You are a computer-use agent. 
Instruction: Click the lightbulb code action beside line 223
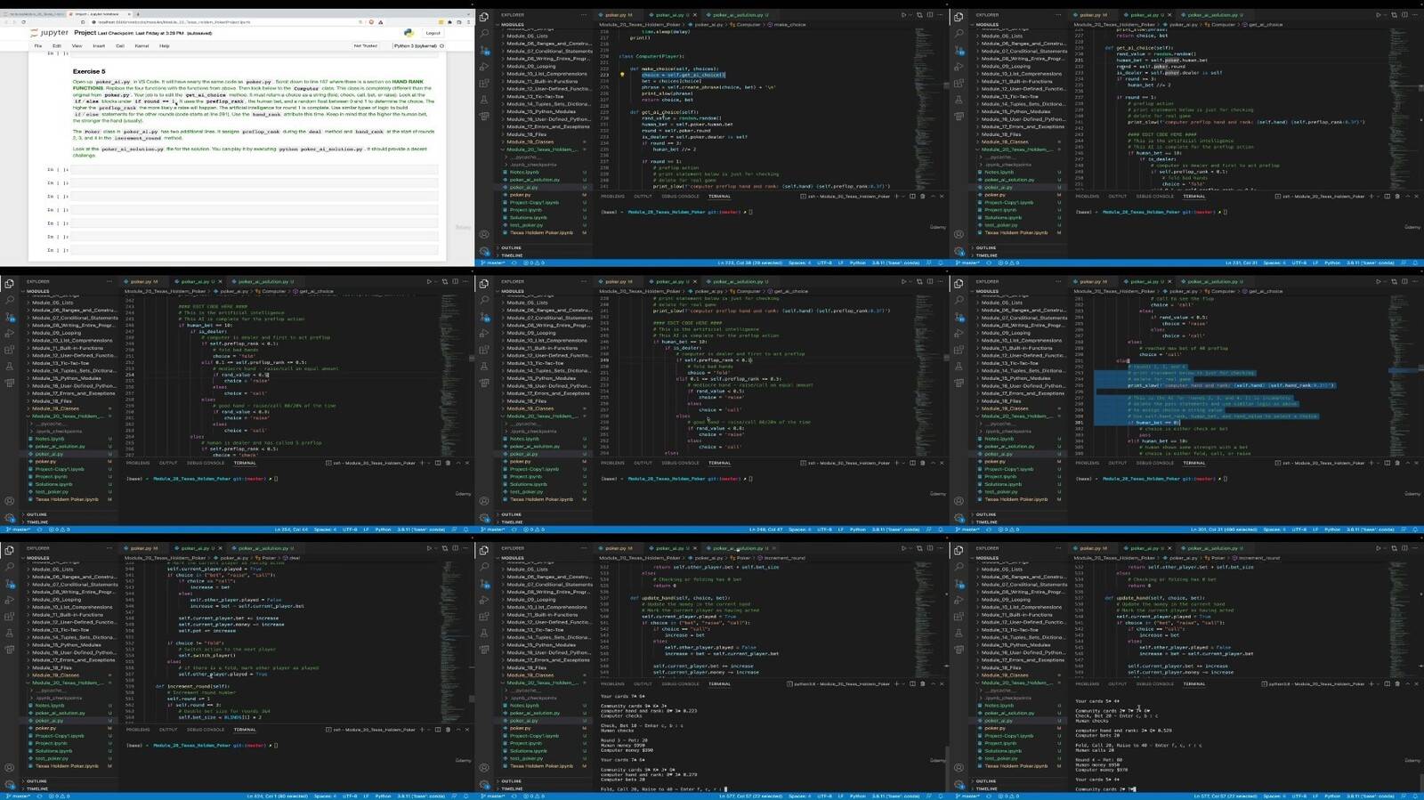(622, 75)
